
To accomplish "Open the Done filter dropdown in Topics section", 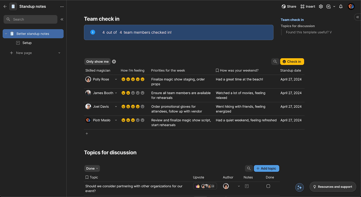I will (x=92, y=168).
